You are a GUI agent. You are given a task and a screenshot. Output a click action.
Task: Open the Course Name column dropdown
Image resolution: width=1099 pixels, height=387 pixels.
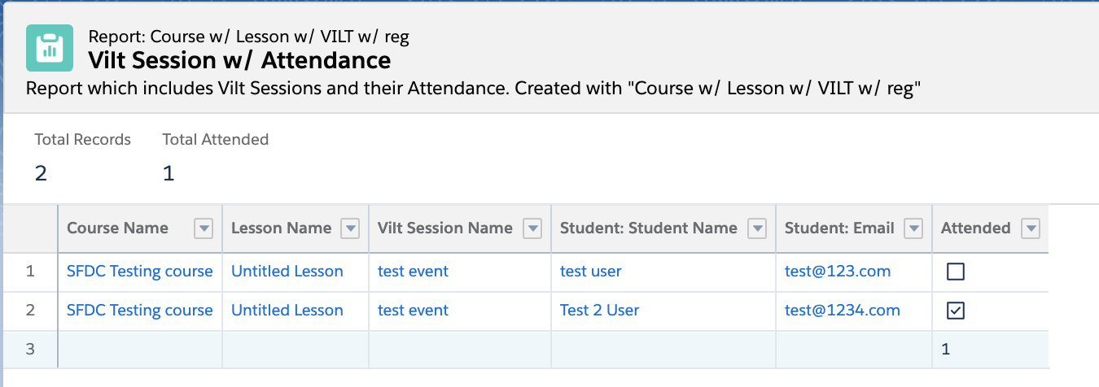pyautogui.click(x=204, y=228)
